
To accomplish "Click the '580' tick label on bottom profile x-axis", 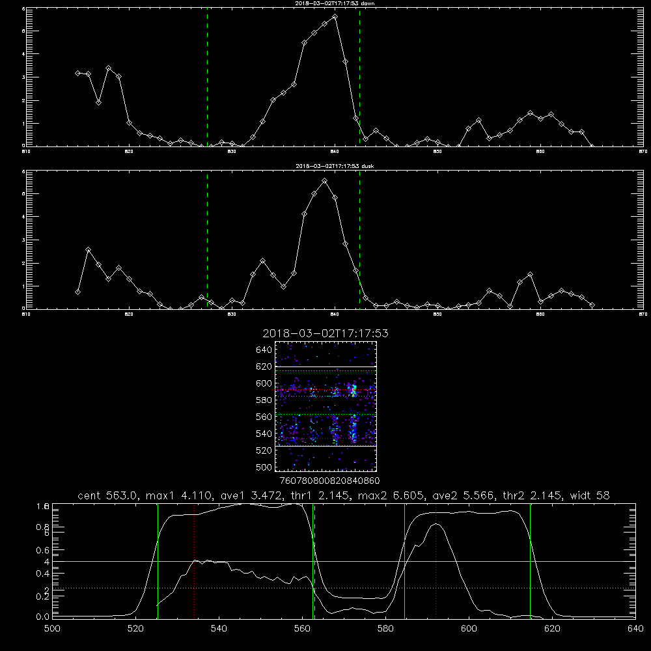I will (385, 629).
